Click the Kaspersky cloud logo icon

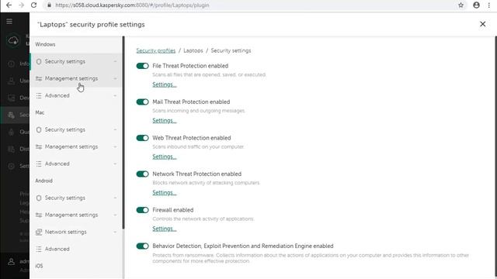tap(13, 40)
